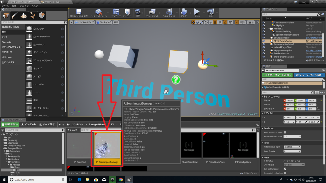The image size is (326, 183).
Task: Open Auto Receive Input dropdown
Action: click(x=292, y=147)
